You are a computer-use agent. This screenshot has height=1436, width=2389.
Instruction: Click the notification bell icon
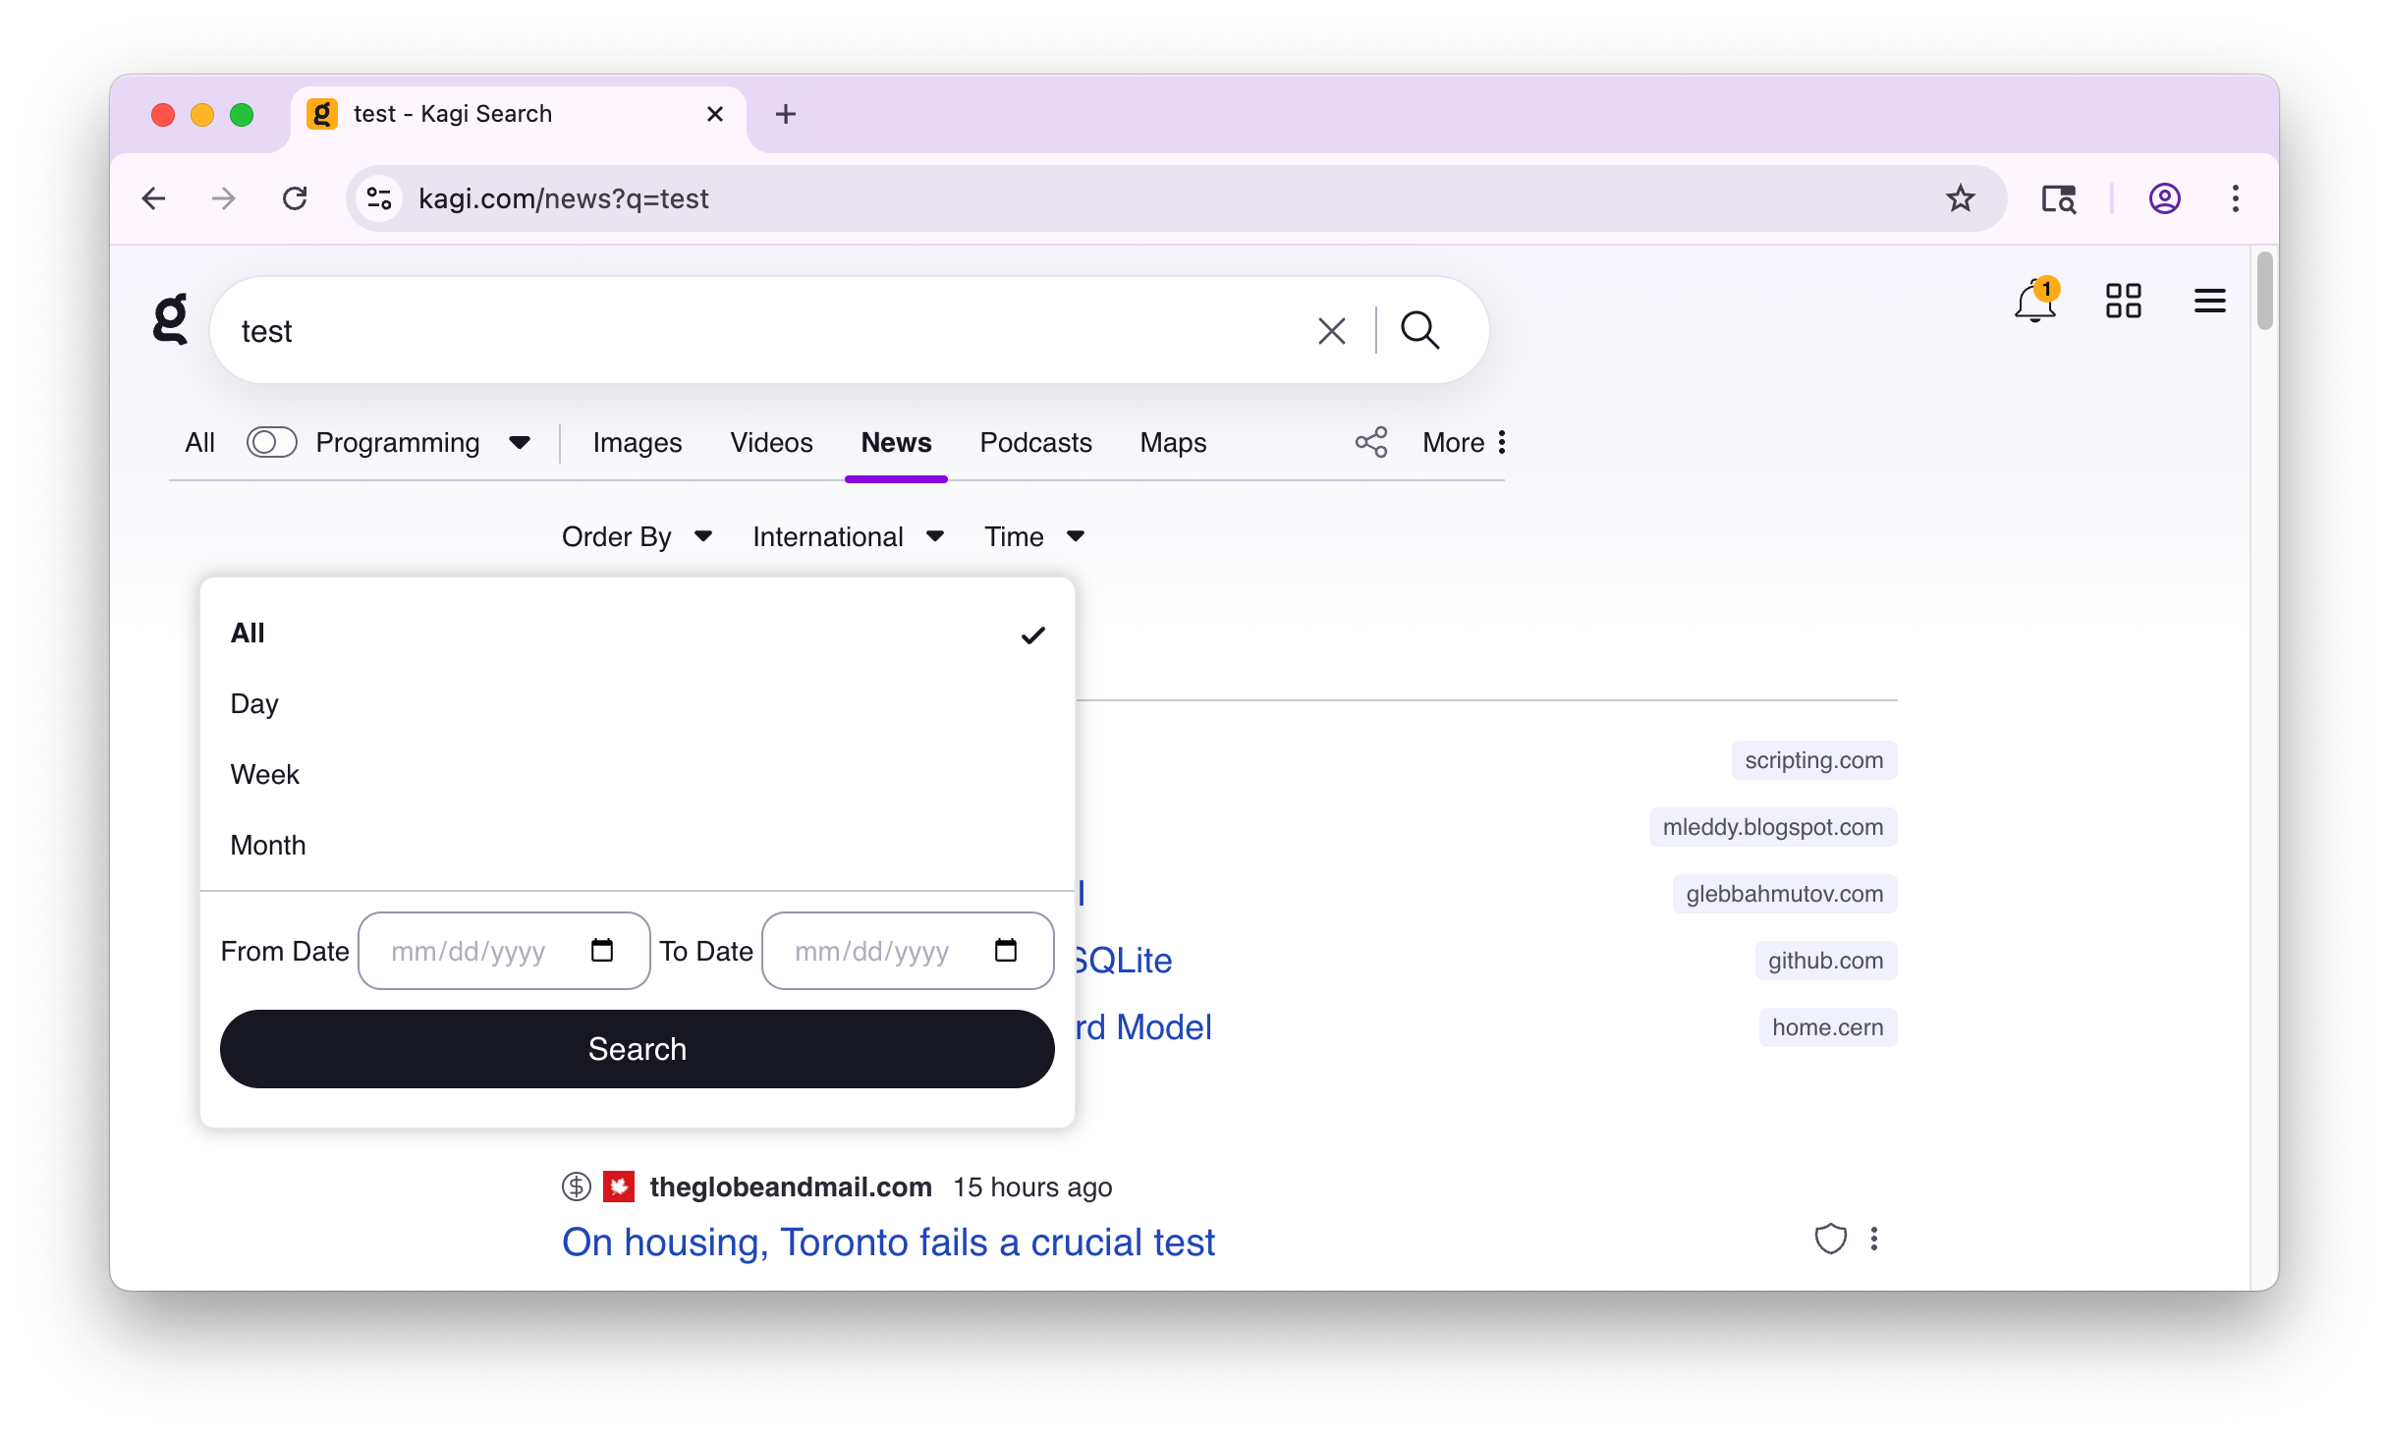[2034, 302]
